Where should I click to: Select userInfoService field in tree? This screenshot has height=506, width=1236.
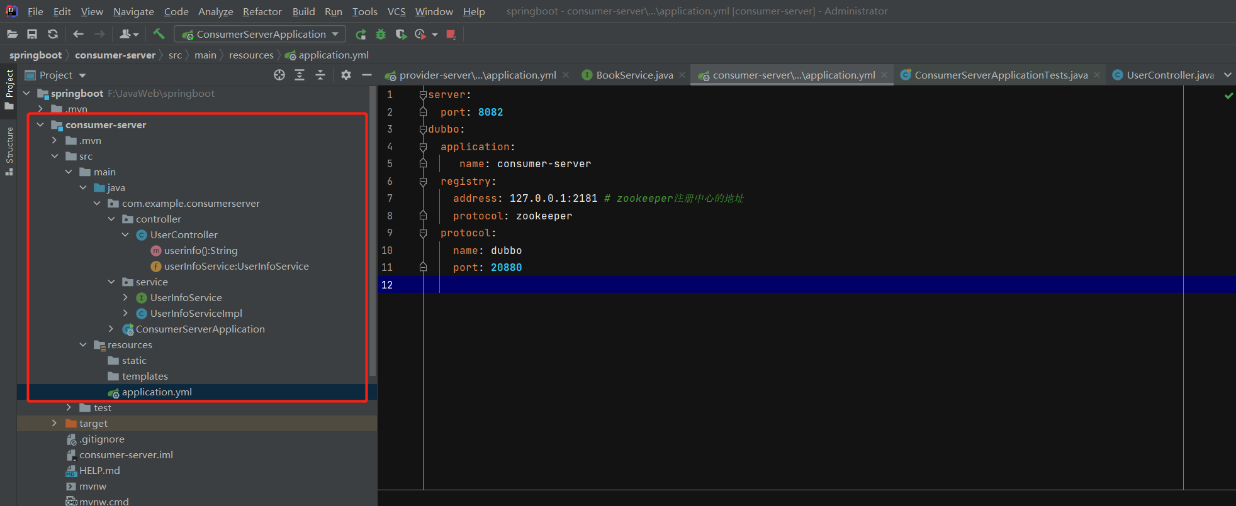[237, 266]
